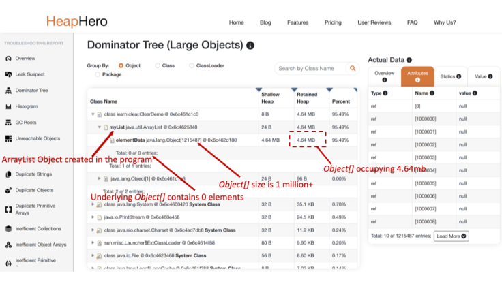502x282 pixels.
Task: Select the elementData Object[1215487] row
Action: (x=222, y=140)
